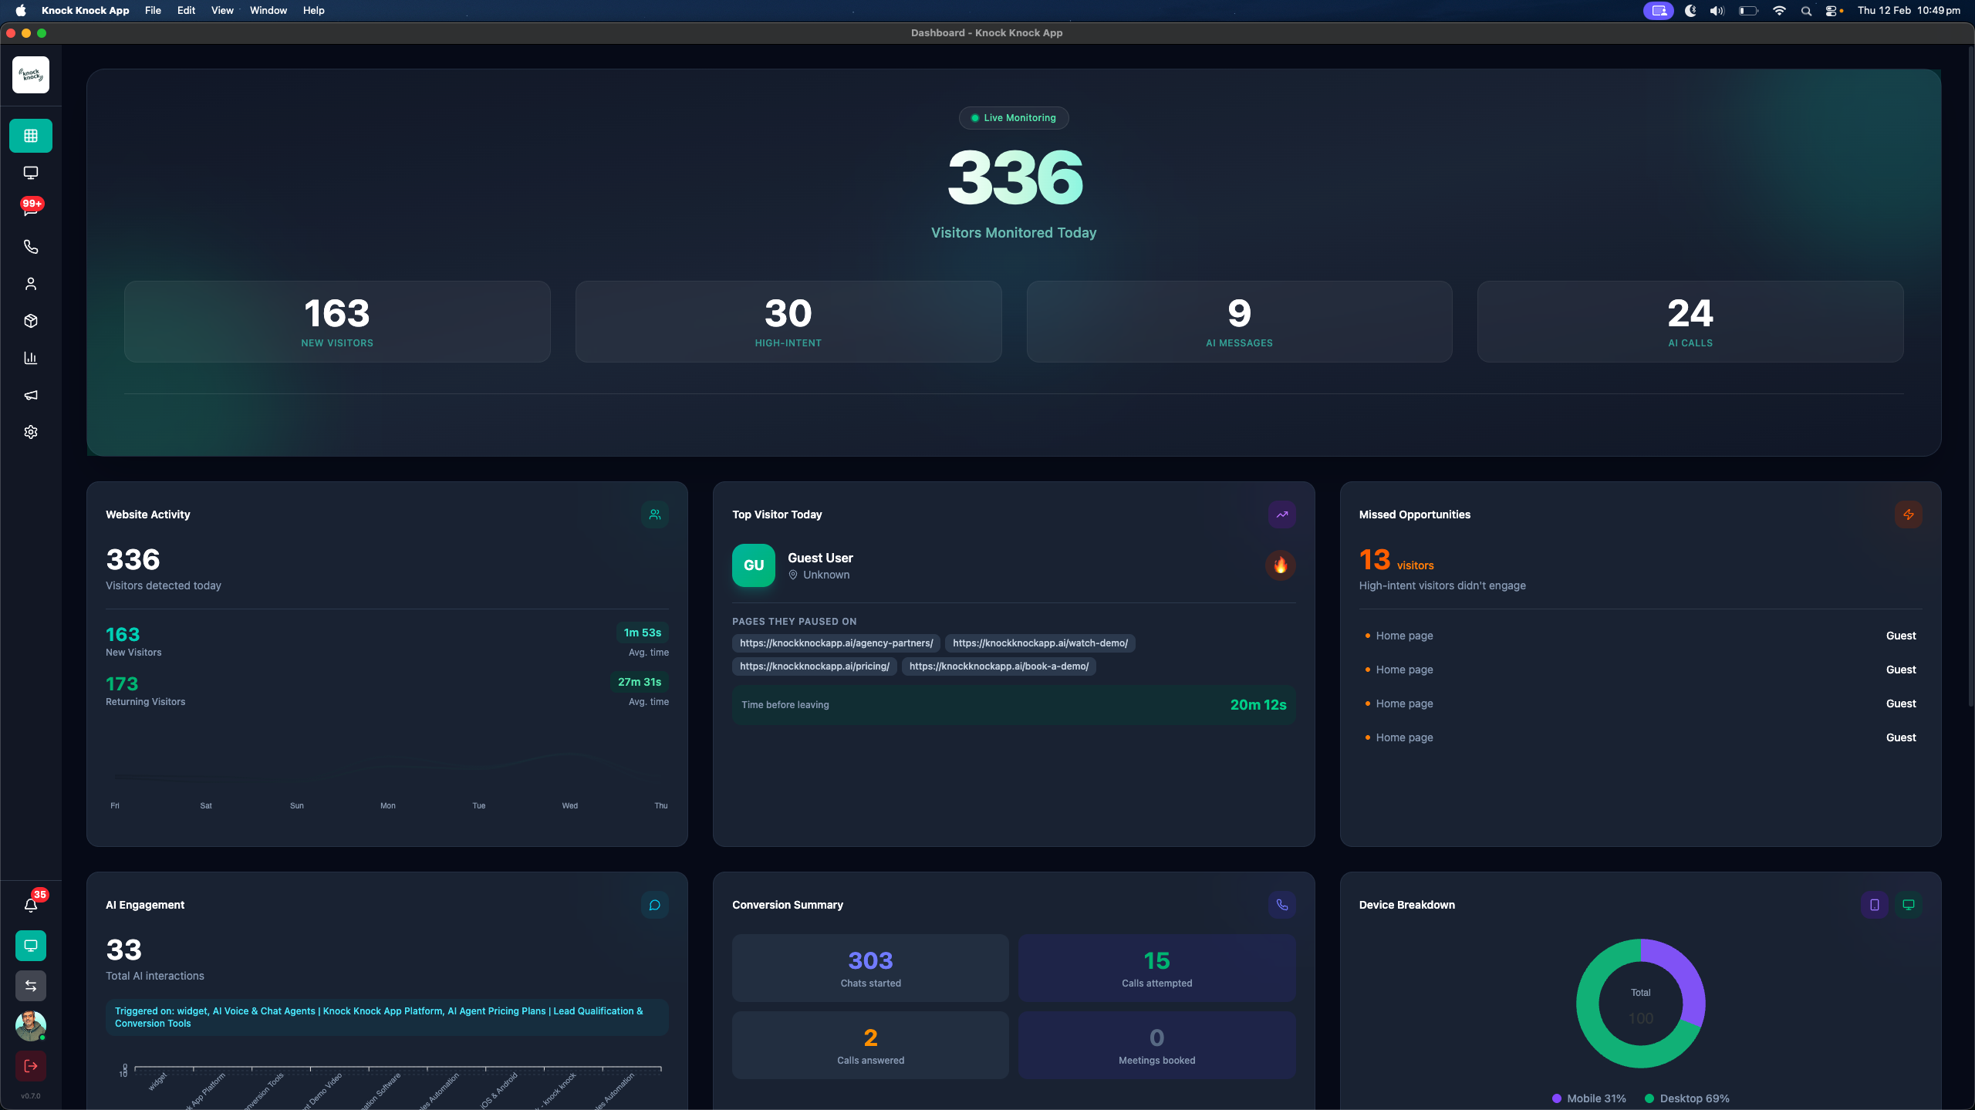Open the package cube sidebar icon
The image size is (1975, 1110).
31,321
